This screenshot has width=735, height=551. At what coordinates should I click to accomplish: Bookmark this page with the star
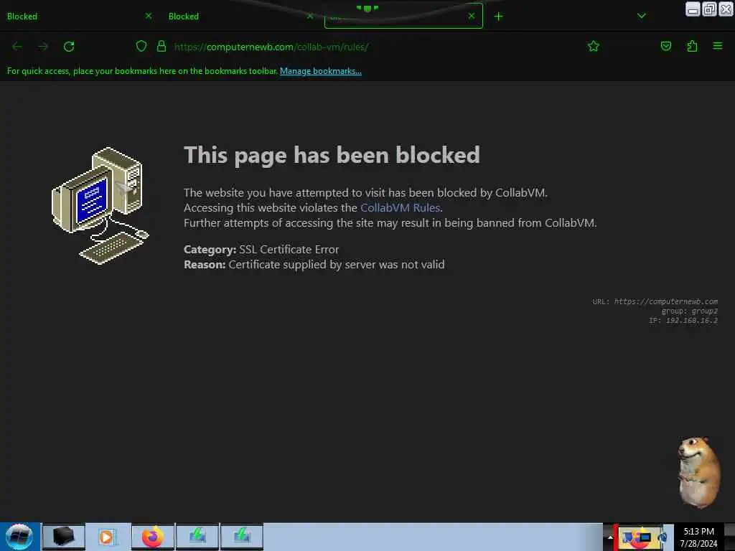tap(594, 46)
